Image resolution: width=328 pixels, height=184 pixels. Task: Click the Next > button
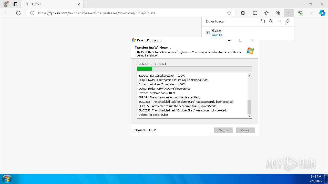click(223, 130)
